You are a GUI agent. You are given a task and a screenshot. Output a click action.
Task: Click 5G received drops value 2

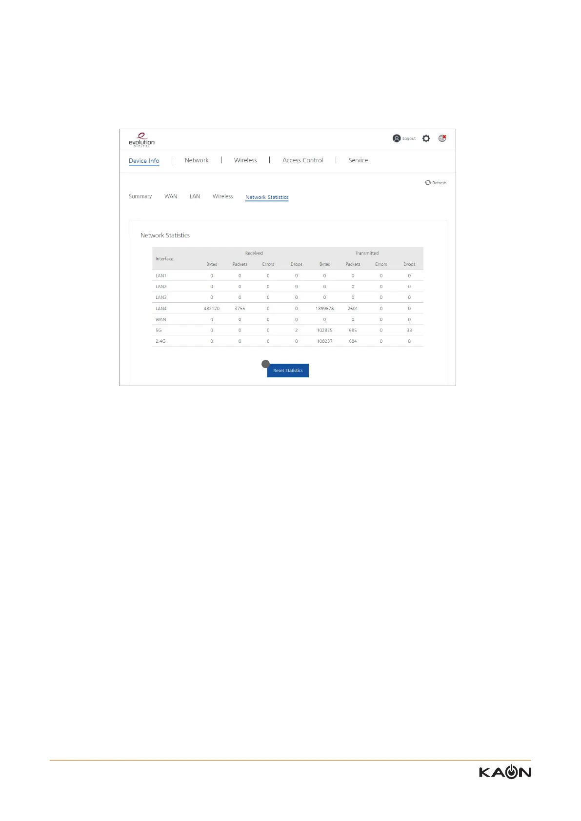point(296,331)
